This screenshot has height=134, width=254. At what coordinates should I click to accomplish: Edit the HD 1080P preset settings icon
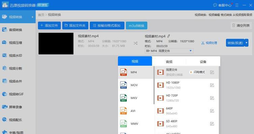[x=212, y=85]
